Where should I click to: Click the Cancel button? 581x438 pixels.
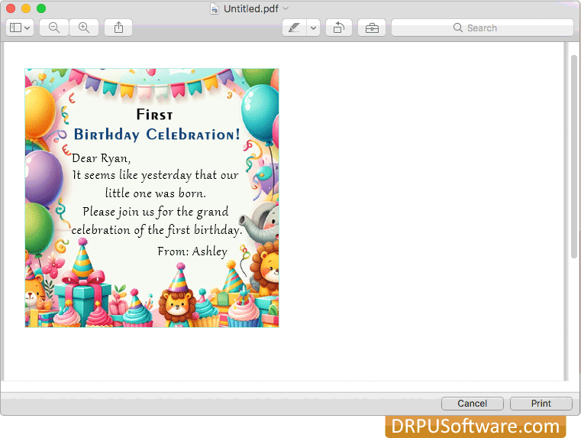point(472,404)
